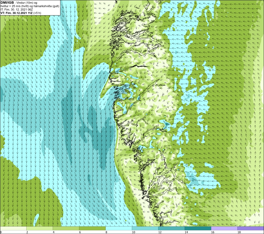Click the scale label '16'
Image resolution: width=264 pixels, height=234 pixels.
click(x=213, y=232)
